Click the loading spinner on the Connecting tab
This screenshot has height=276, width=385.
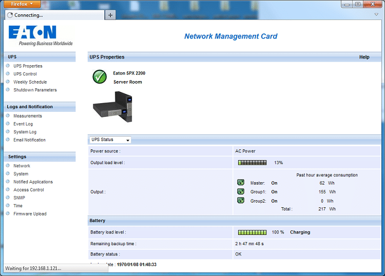point(10,15)
